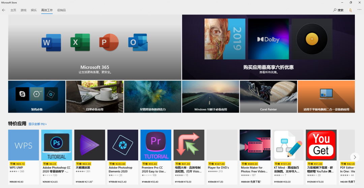Open Premiere Pro CC tutorial icon

coord(156,145)
